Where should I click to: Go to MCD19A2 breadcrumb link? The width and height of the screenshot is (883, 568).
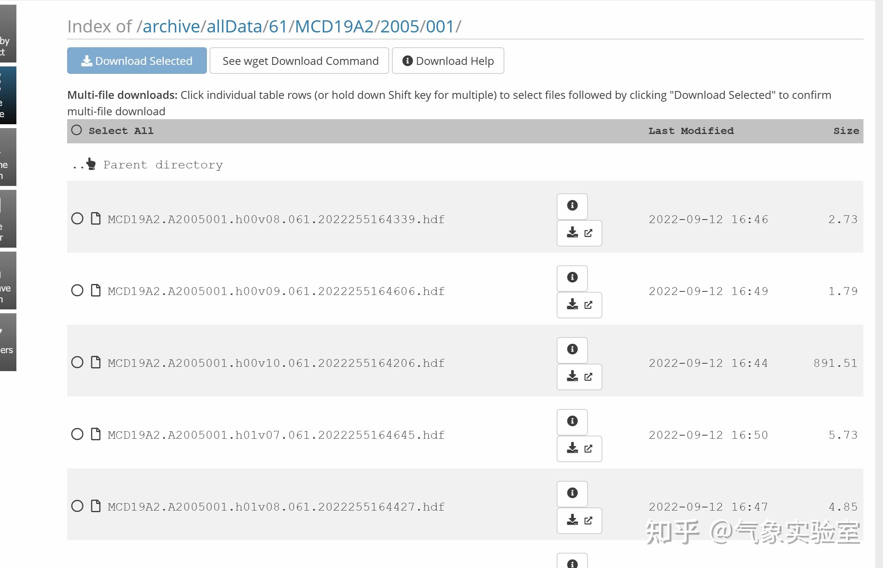(x=334, y=27)
